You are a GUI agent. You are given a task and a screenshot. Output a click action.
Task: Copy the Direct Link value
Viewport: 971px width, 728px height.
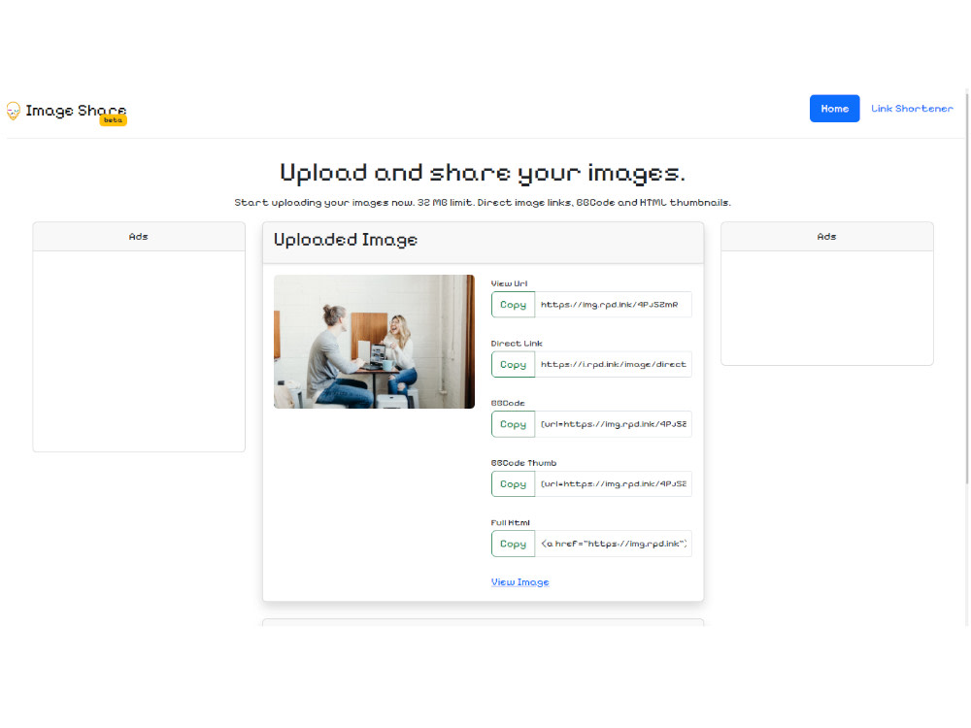(x=513, y=365)
